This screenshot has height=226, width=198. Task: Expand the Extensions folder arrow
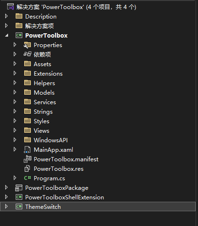click(15, 73)
